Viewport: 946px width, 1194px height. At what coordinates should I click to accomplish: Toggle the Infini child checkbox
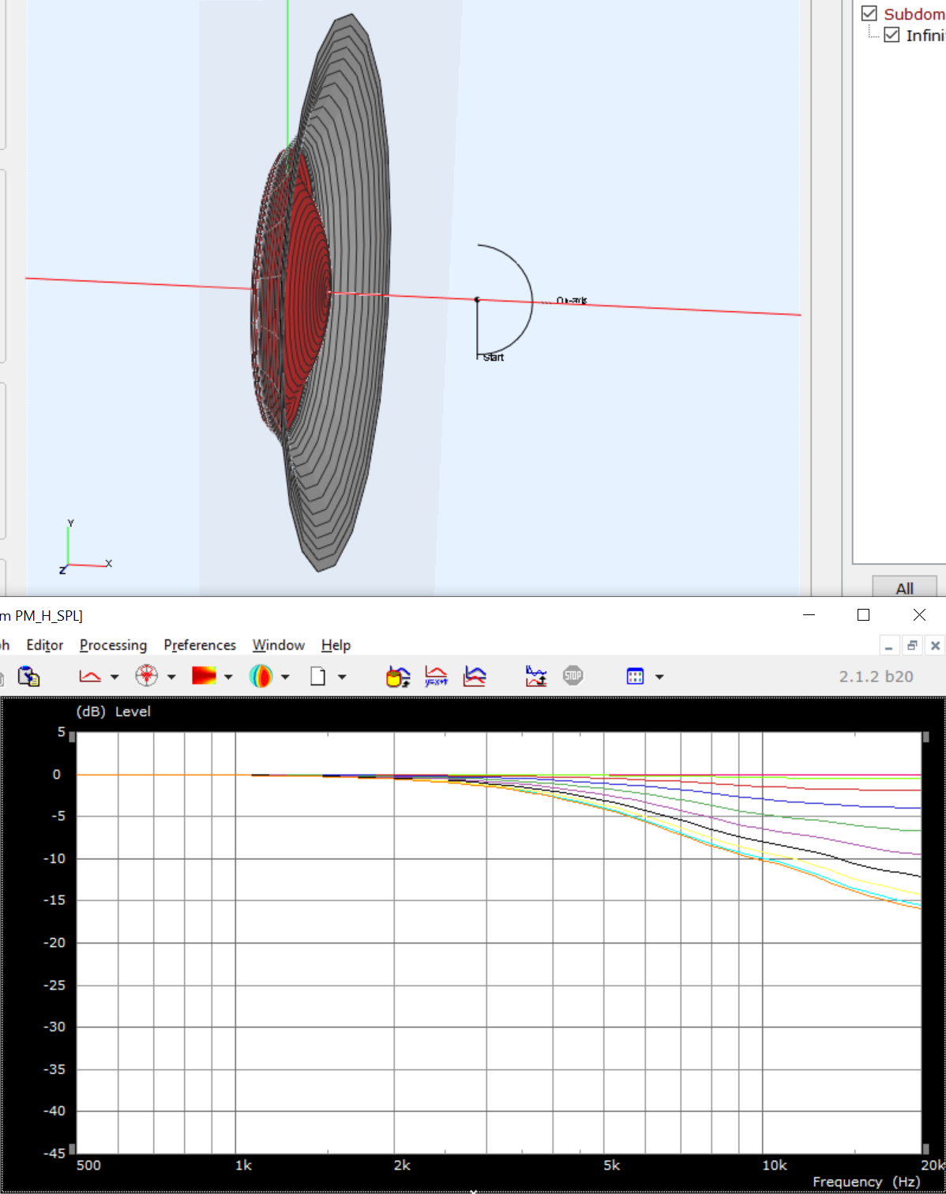892,35
